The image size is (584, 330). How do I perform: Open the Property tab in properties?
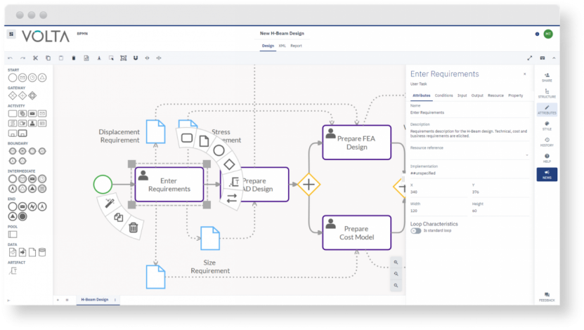click(x=515, y=95)
